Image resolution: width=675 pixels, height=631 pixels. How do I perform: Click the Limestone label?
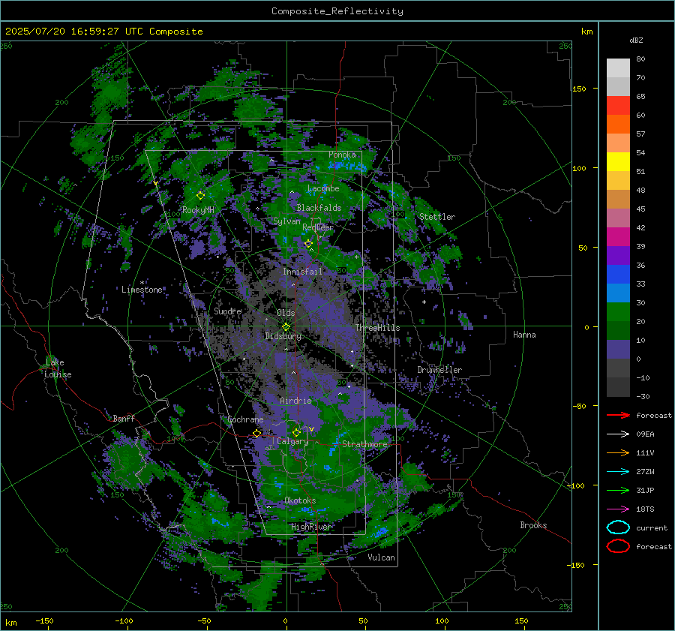[x=142, y=290]
